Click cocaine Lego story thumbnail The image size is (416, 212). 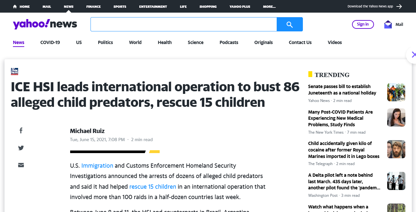(x=396, y=149)
